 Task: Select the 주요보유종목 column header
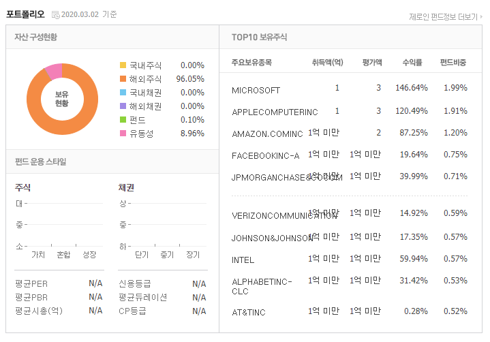[251, 63]
